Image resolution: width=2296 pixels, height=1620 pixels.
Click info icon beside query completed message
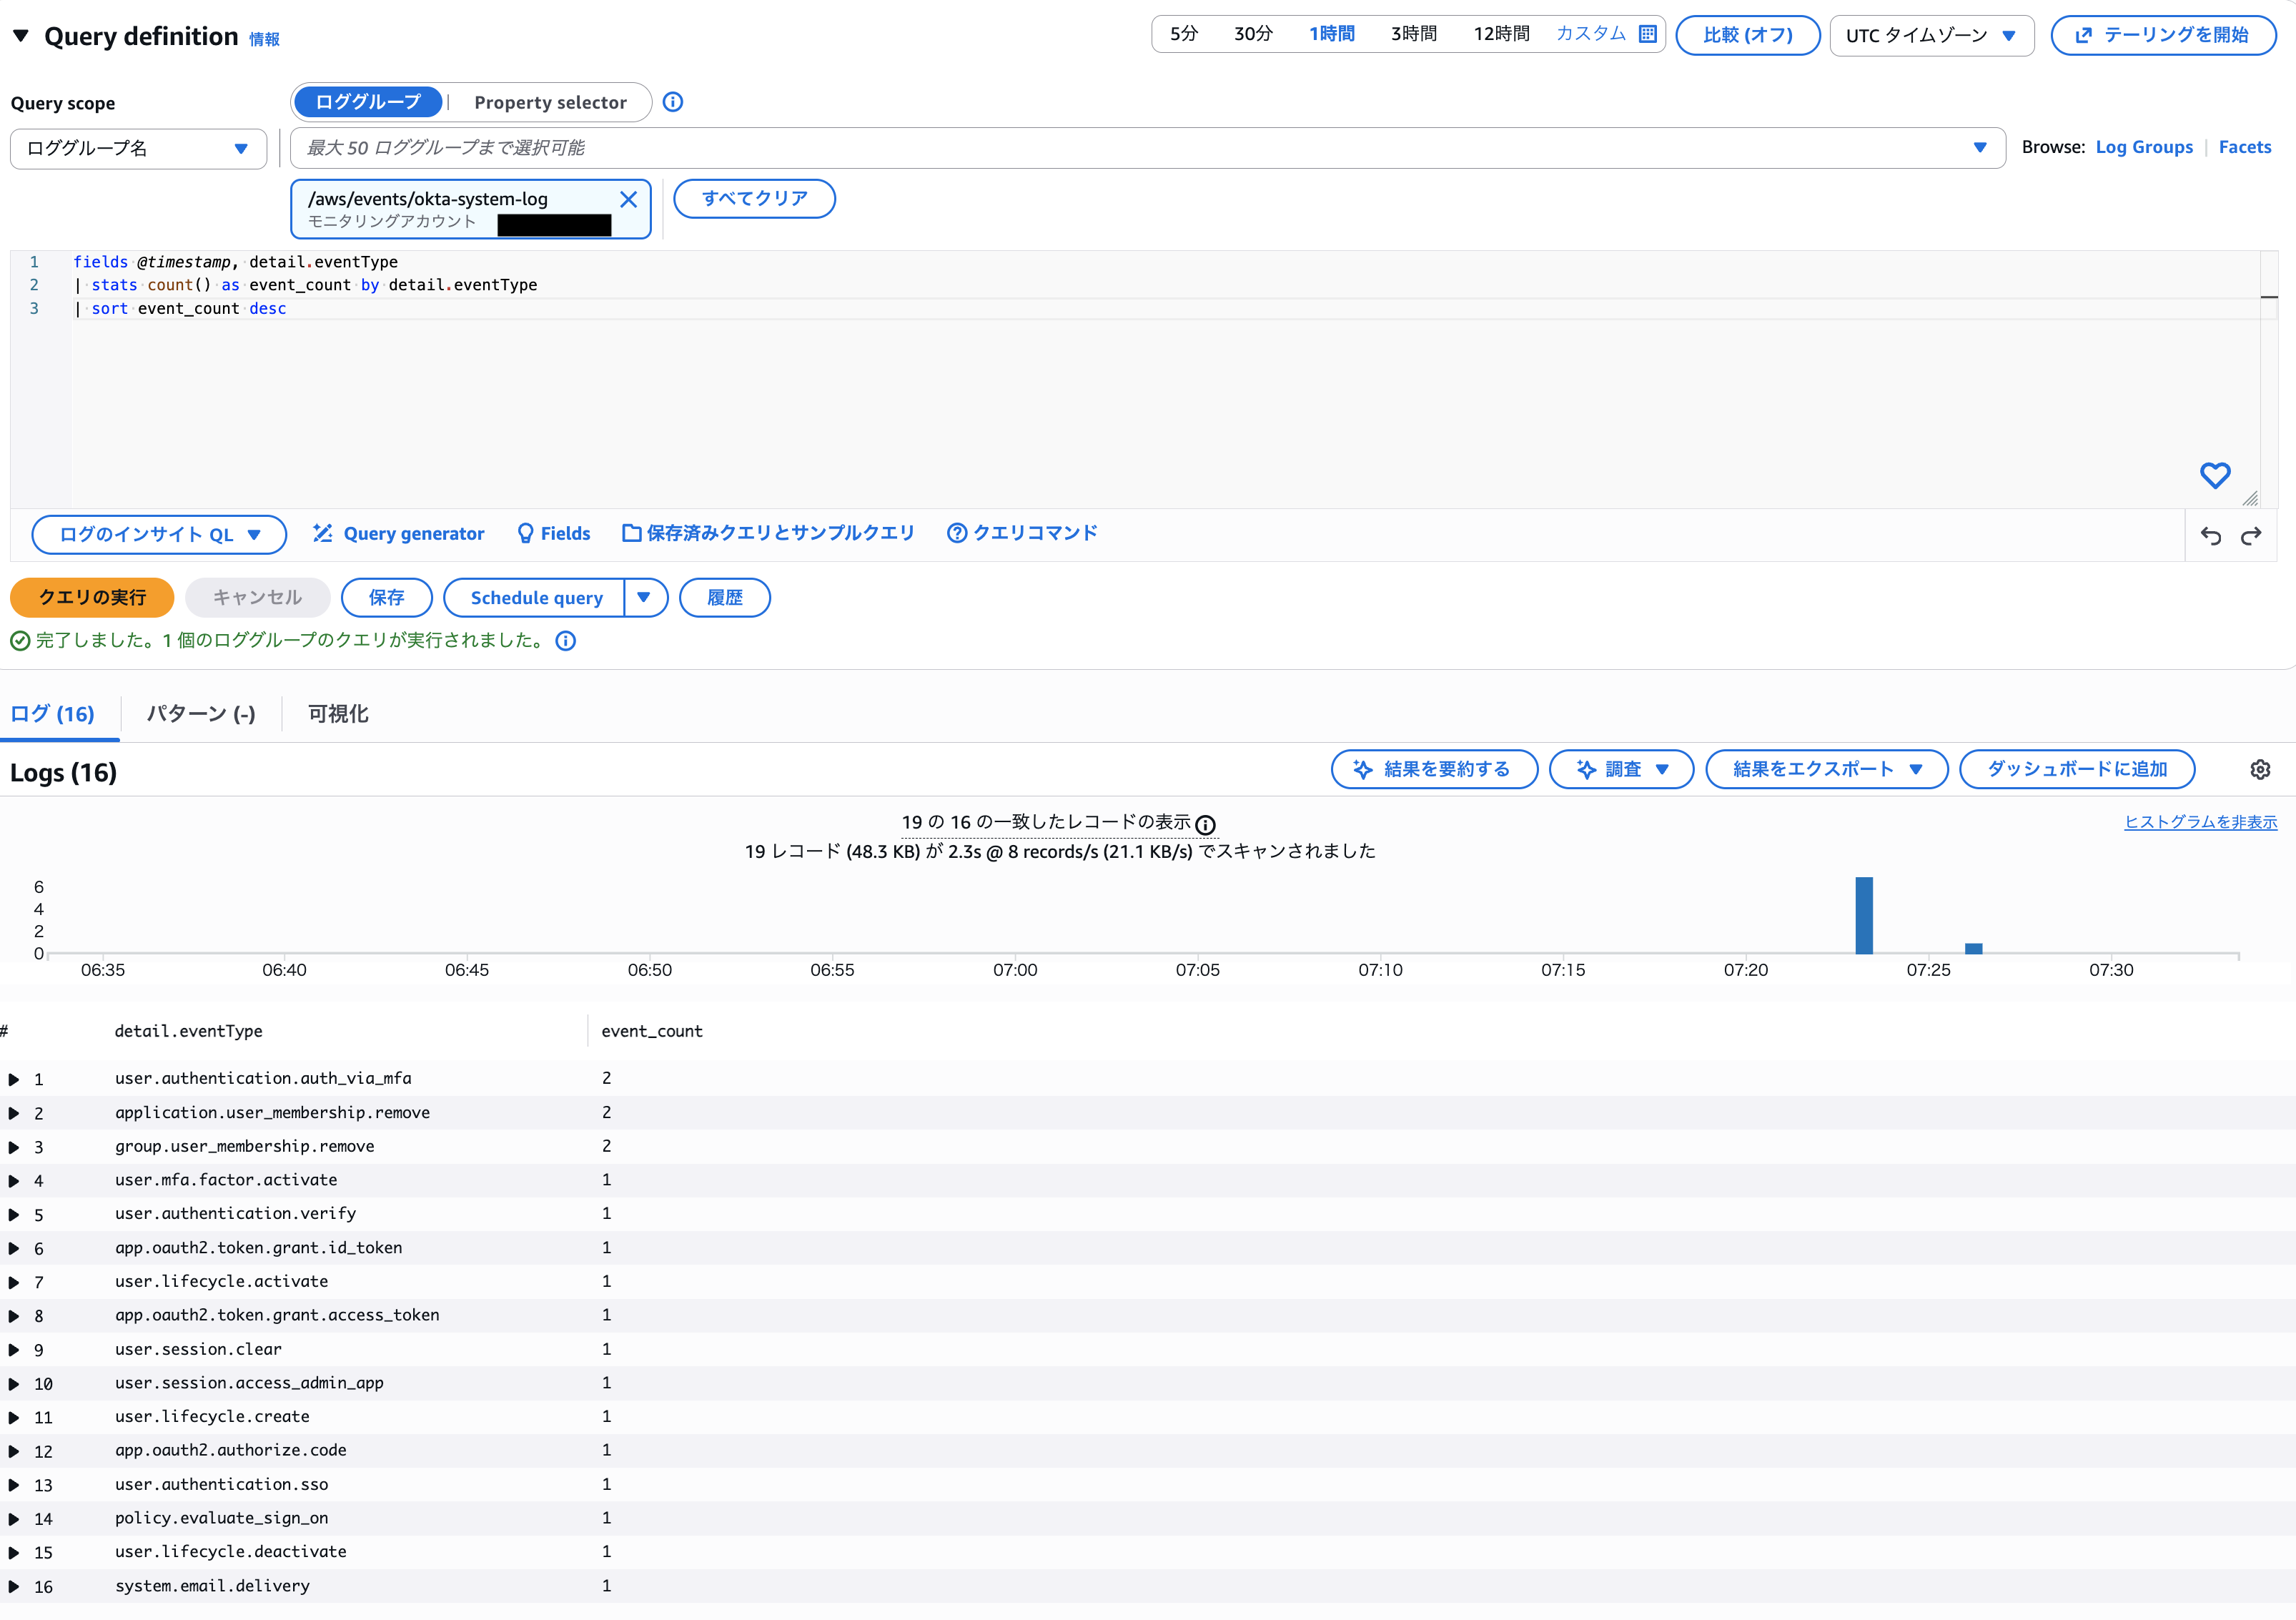click(566, 641)
